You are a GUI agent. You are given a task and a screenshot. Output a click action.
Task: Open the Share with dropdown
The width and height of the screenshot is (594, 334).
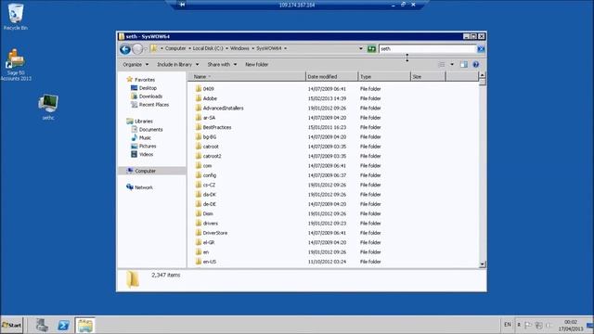point(222,65)
